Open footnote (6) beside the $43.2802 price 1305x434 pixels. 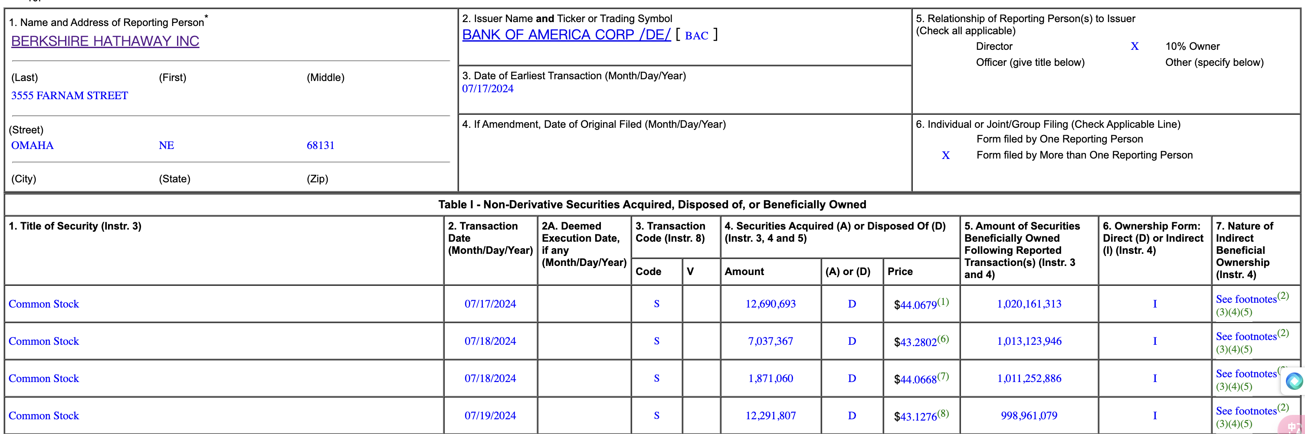[942, 339]
